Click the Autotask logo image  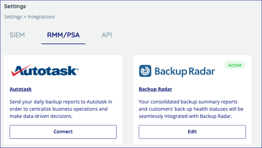pos(45,70)
